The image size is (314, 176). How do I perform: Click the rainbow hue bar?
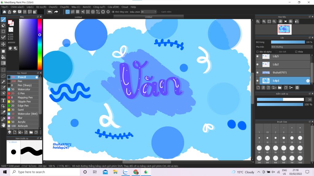40,44
